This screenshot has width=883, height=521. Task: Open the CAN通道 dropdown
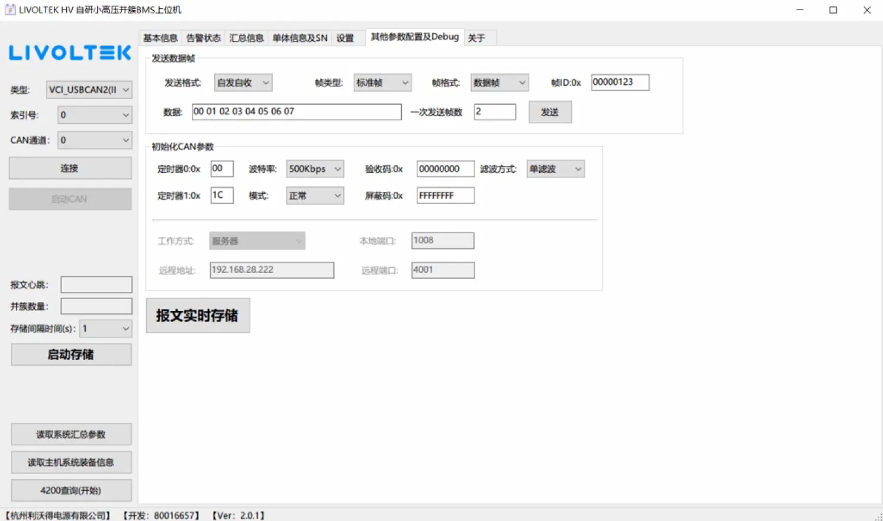(95, 140)
